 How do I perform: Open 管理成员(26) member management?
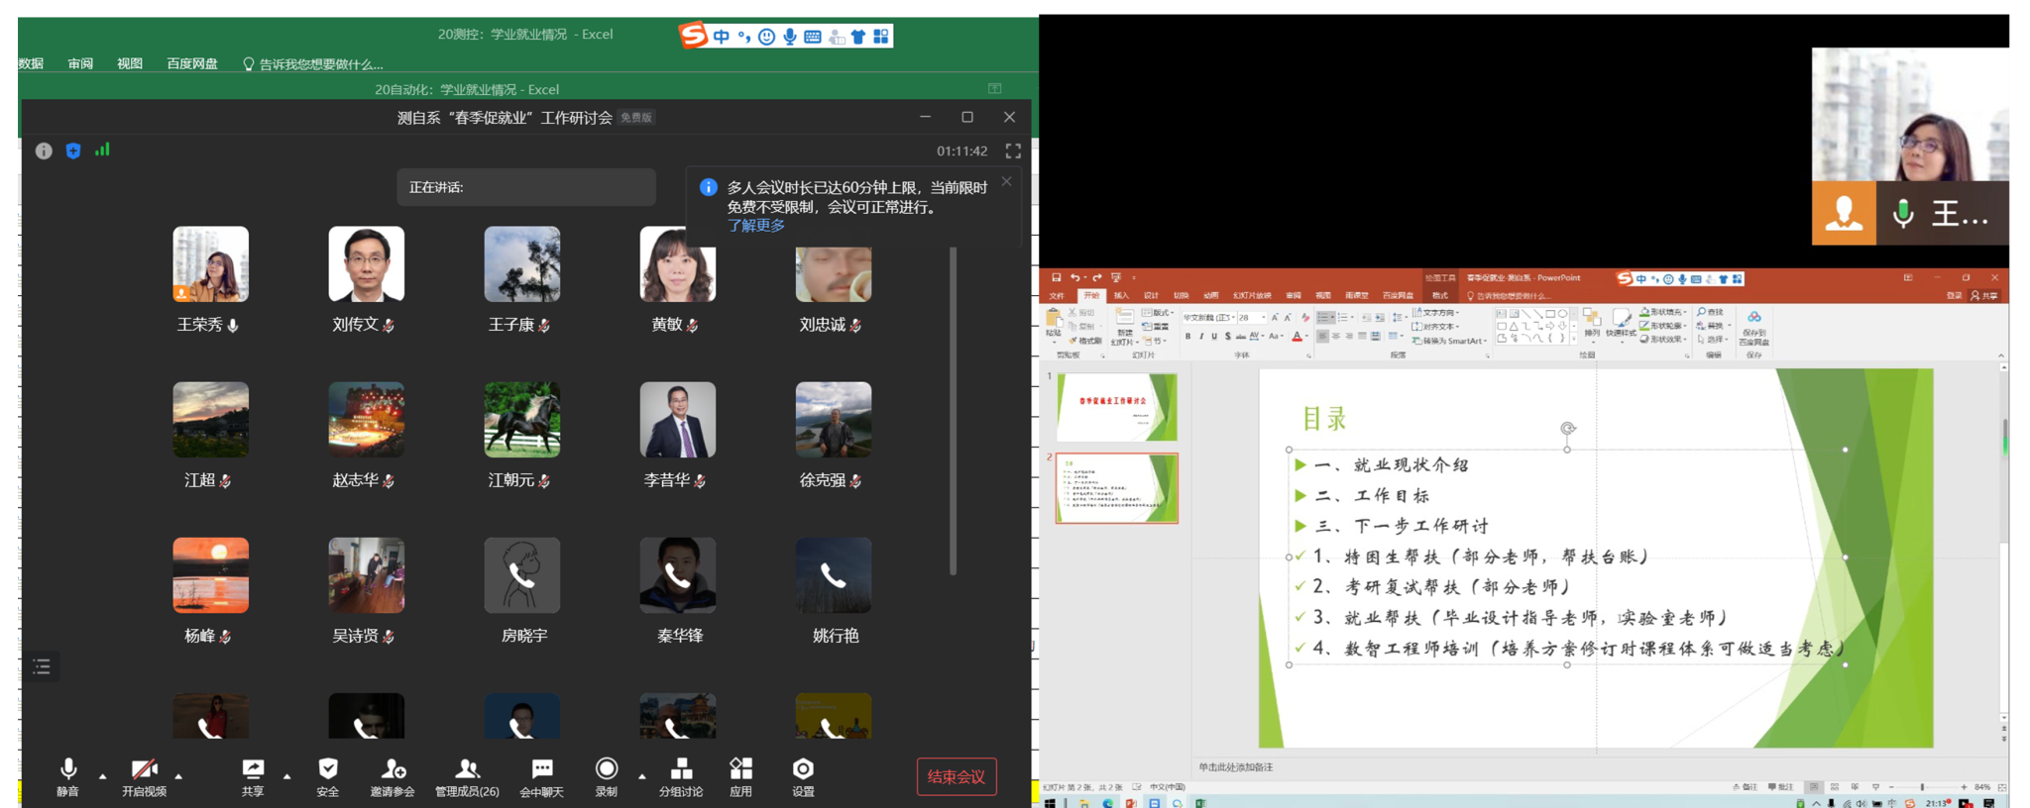(x=467, y=775)
